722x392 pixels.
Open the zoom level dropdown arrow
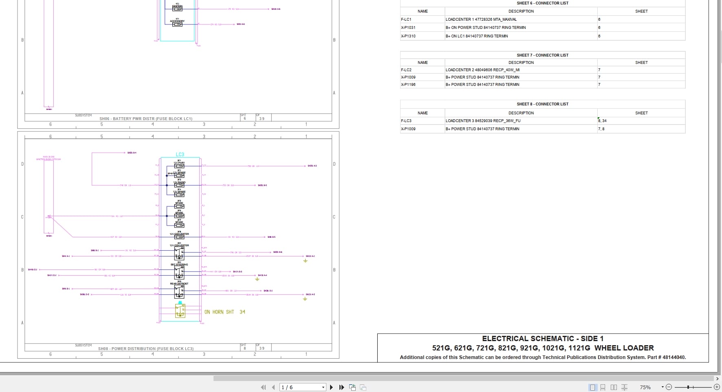[x=663, y=387]
